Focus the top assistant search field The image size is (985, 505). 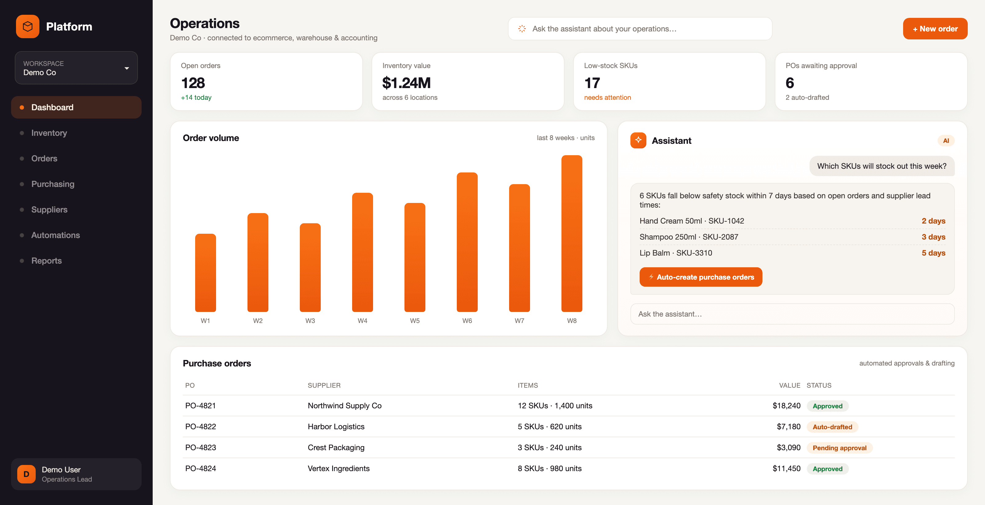640,29
